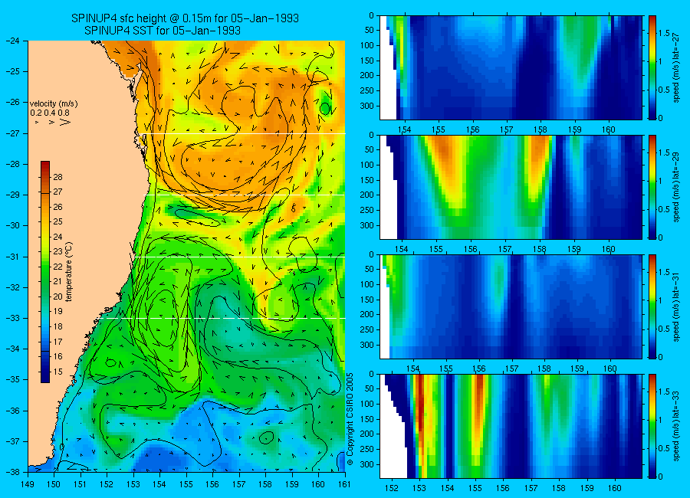Click the '© Copyright CSIRO 2005' text

coord(350,420)
